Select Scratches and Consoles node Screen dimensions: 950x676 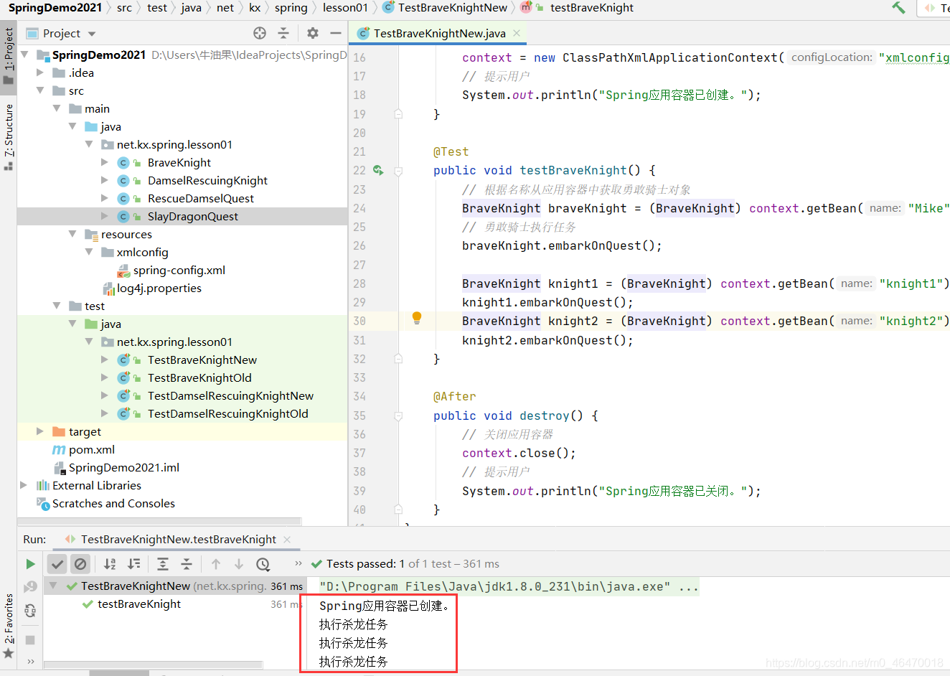pos(113,503)
